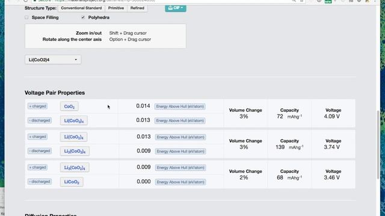Click the 'Structure Type:' label
Viewport: 385px width, 216px height.
tap(40, 8)
